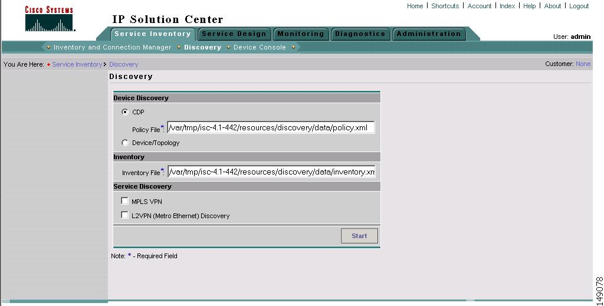Click the admin username text
Screen dimensions: 604x306
pyautogui.click(x=580, y=37)
